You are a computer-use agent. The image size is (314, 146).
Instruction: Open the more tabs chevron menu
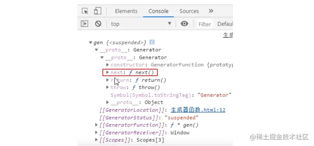coord(211,11)
